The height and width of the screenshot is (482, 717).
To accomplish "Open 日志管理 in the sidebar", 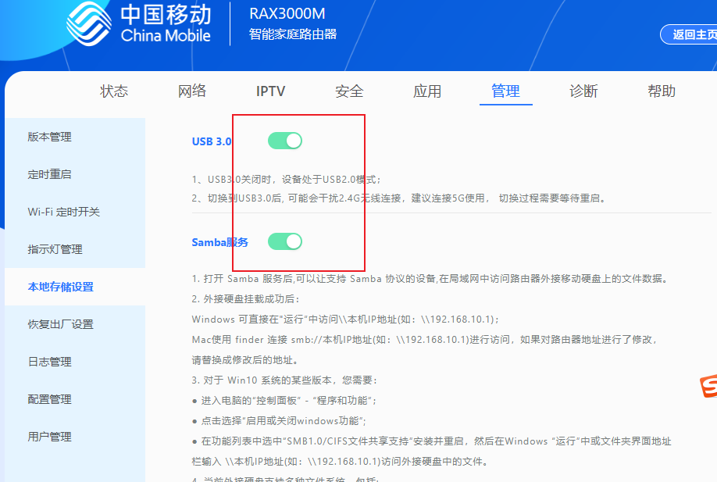I will (x=49, y=362).
